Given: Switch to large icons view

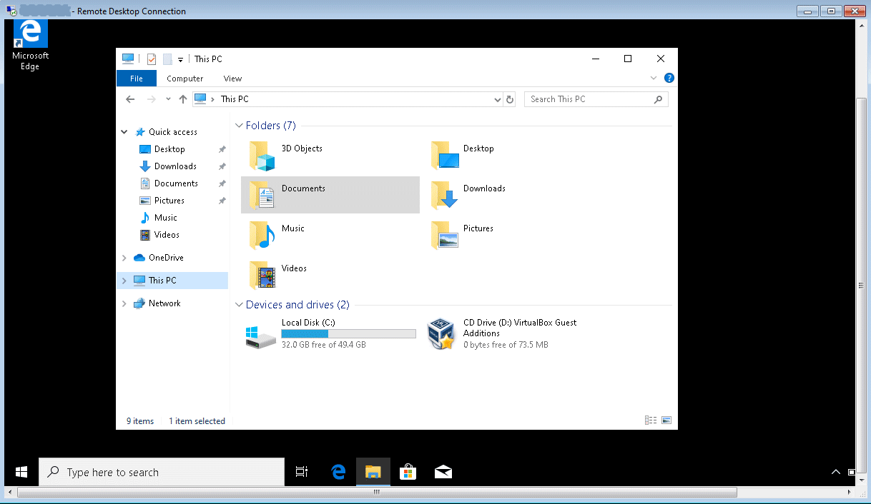Looking at the screenshot, I should tap(666, 421).
